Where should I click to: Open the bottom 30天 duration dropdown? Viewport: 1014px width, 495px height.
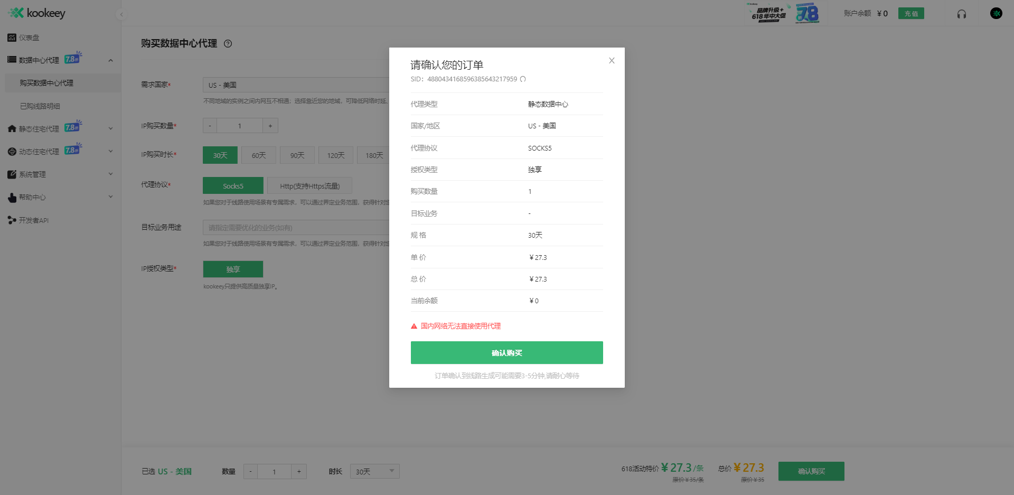click(x=374, y=471)
